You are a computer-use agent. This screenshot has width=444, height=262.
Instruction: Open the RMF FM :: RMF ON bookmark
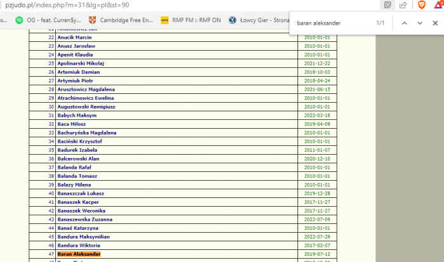click(191, 20)
